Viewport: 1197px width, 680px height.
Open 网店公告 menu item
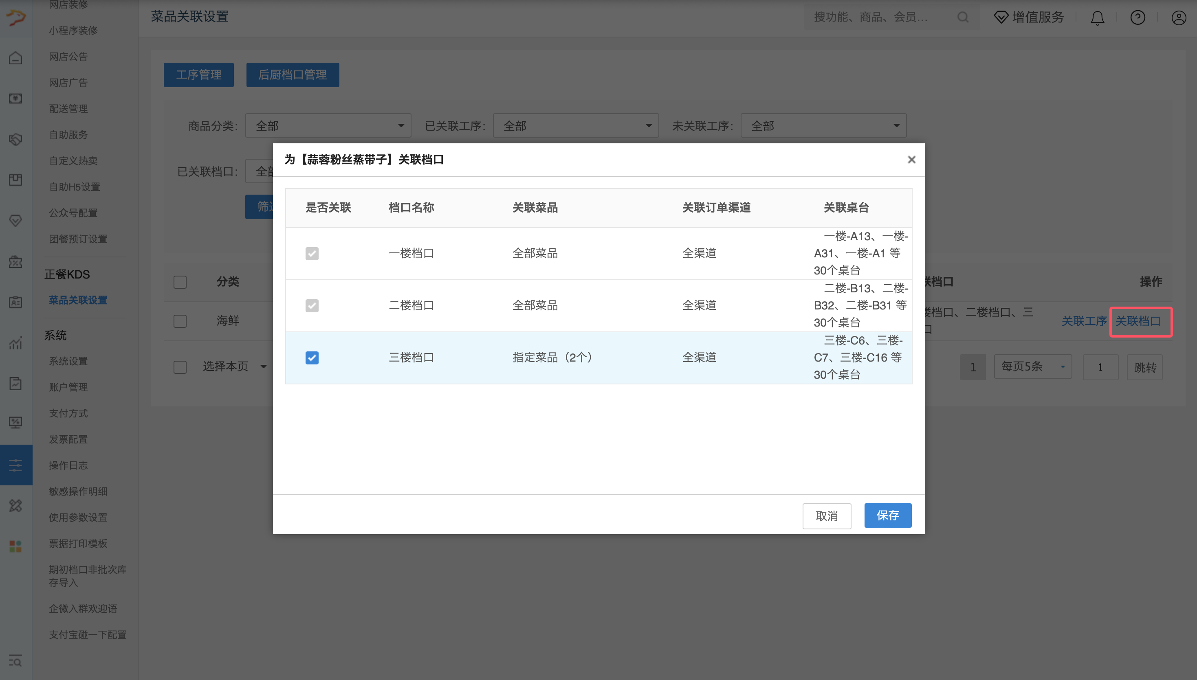(68, 57)
